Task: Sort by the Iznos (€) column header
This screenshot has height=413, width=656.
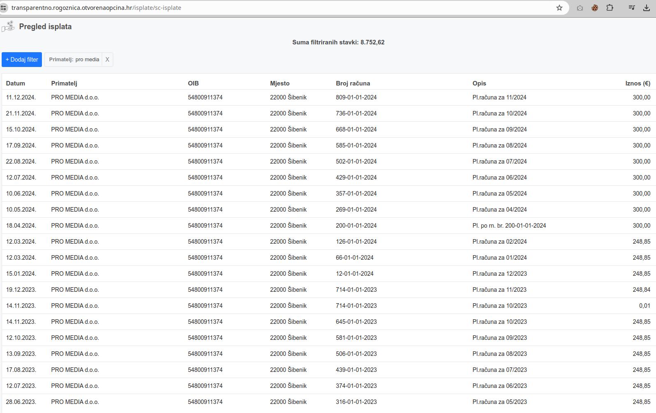Action: (x=638, y=83)
